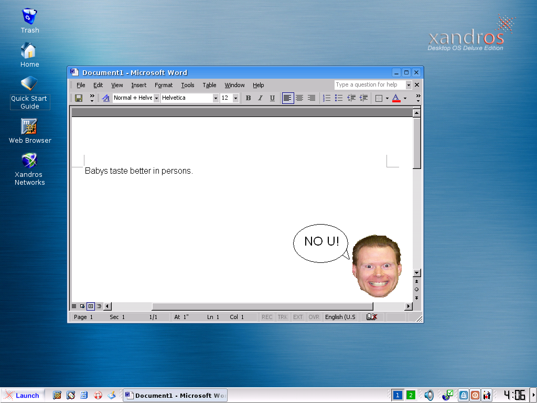Open the Format menu
The height and width of the screenshot is (403, 537).
164,85
